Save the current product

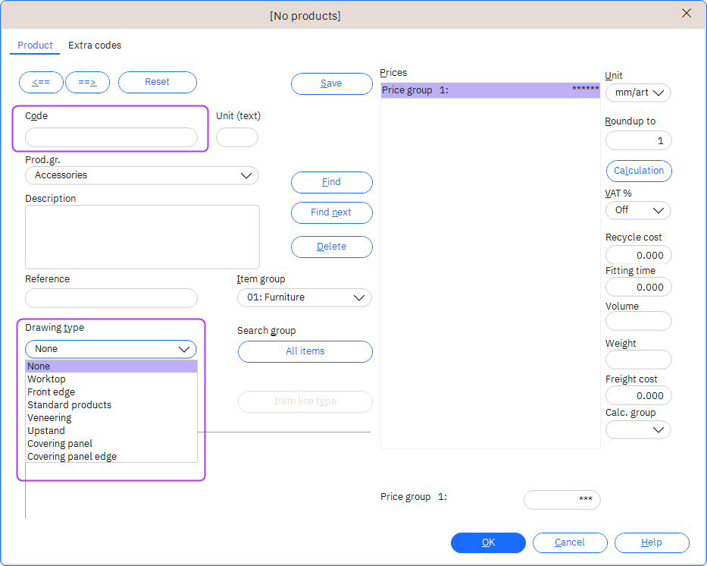point(331,83)
